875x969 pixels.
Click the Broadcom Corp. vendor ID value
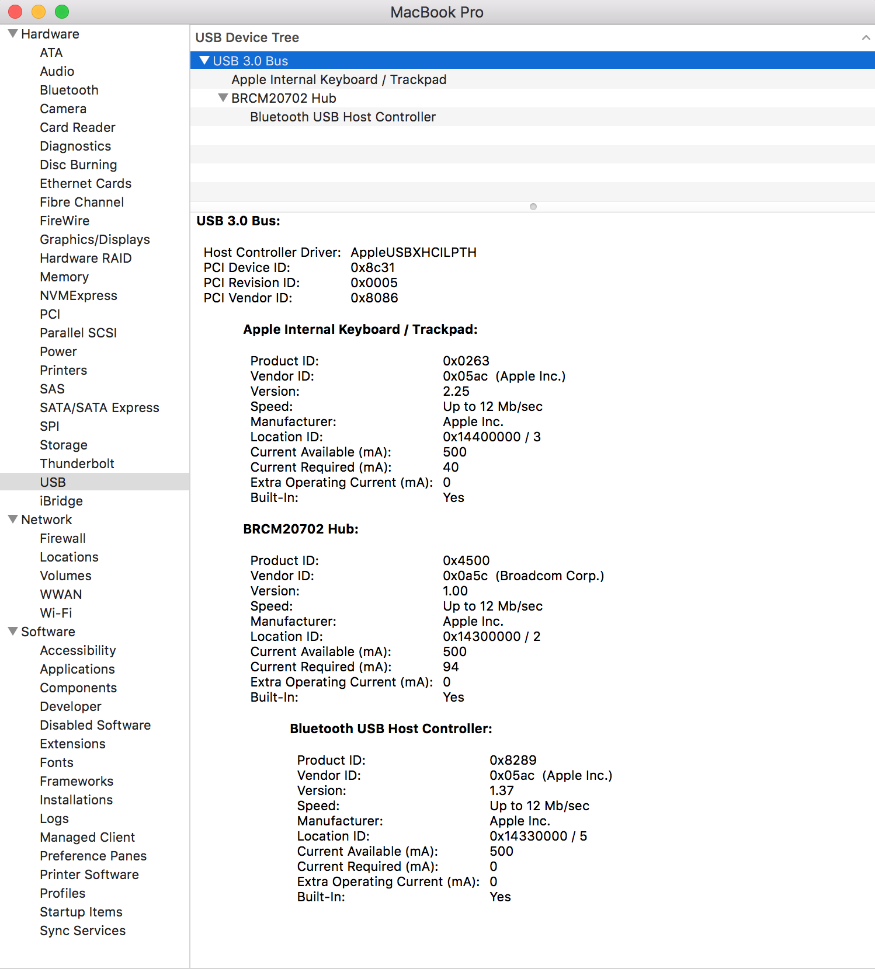523,576
